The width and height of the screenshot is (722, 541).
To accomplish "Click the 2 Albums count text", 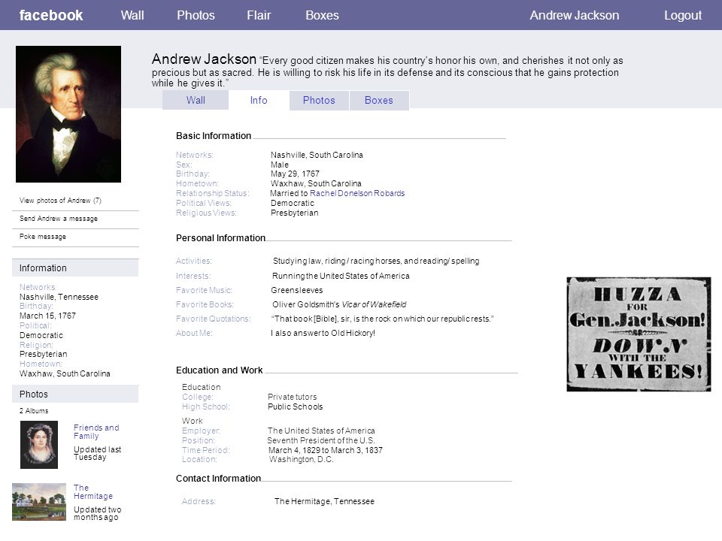I will [34, 411].
